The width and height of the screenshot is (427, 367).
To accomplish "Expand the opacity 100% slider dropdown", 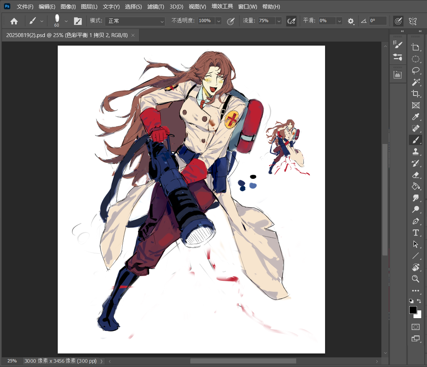I will [x=218, y=21].
